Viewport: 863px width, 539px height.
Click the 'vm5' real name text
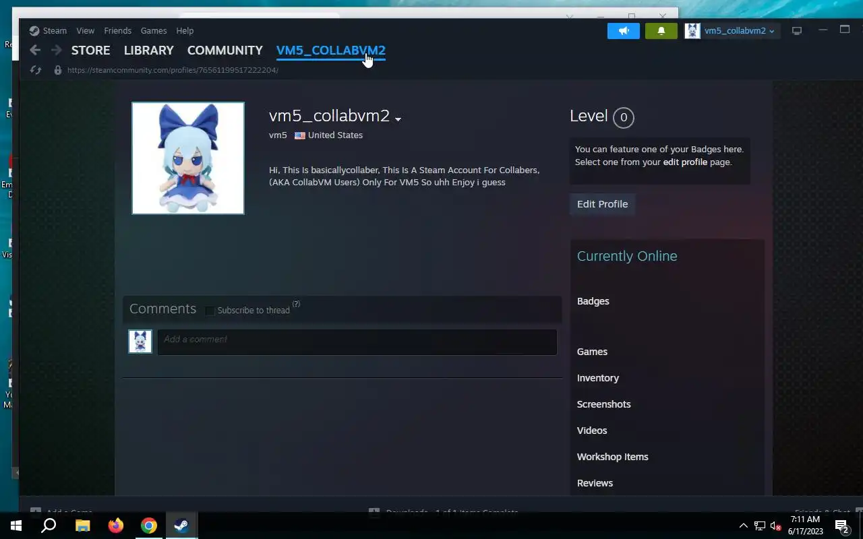[x=278, y=135]
